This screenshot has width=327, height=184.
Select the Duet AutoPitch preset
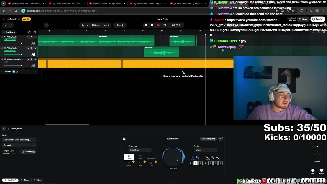[x=140, y=157]
